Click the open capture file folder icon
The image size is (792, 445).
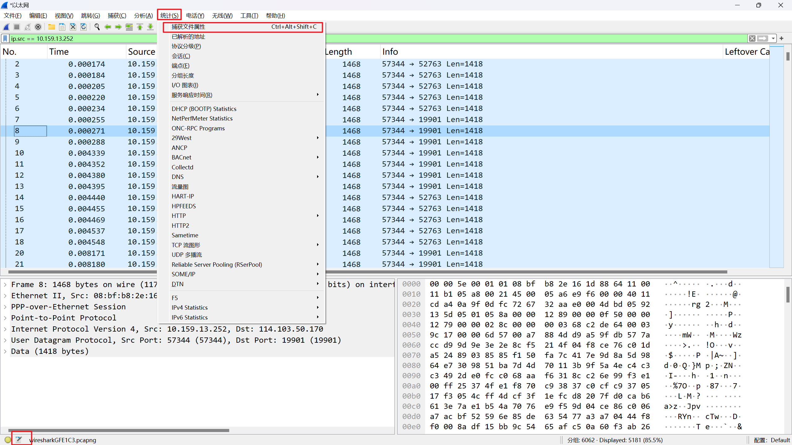51,27
